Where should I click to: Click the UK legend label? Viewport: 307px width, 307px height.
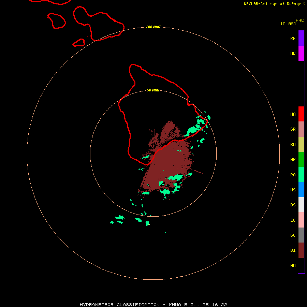tap(293, 54)
